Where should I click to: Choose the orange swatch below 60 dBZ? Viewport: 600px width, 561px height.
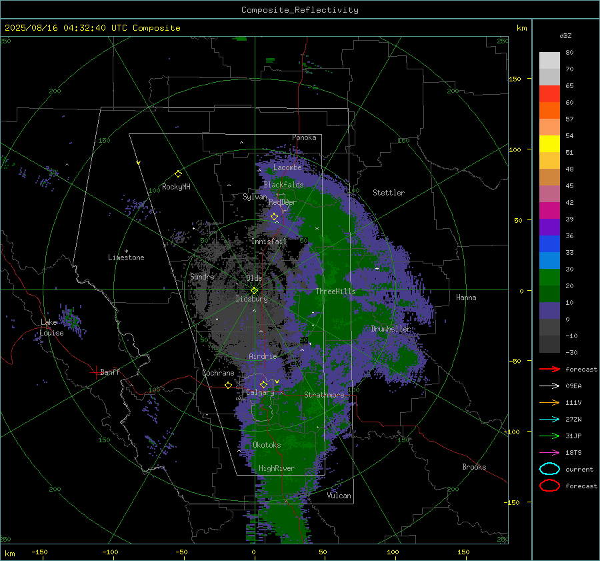549,110
